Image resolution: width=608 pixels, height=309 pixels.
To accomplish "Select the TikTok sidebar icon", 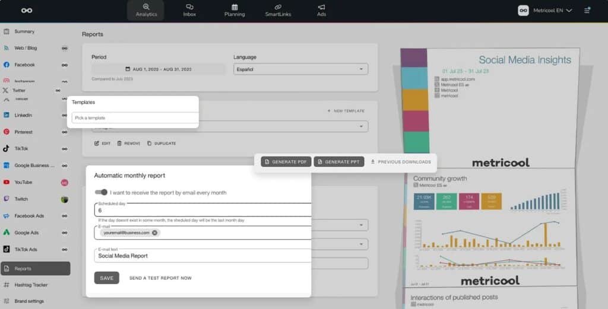I will (x=7, y=149).
